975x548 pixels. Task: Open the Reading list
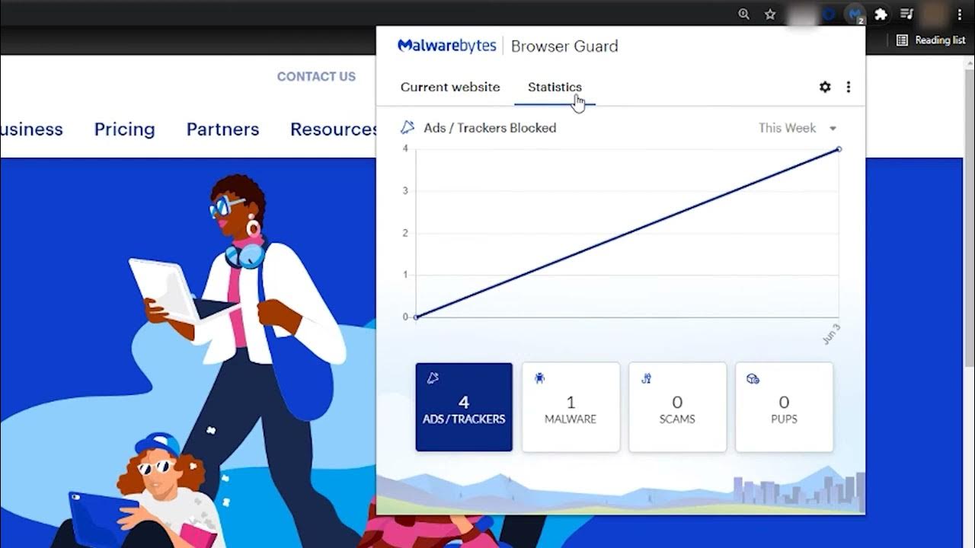[931, 40]
